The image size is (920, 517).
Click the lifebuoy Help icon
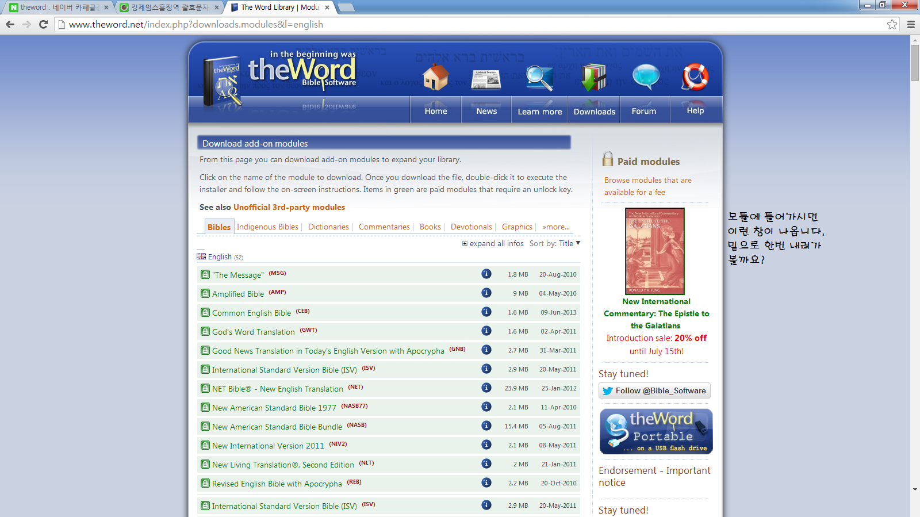pyautogui.click(x=695, y=77)
